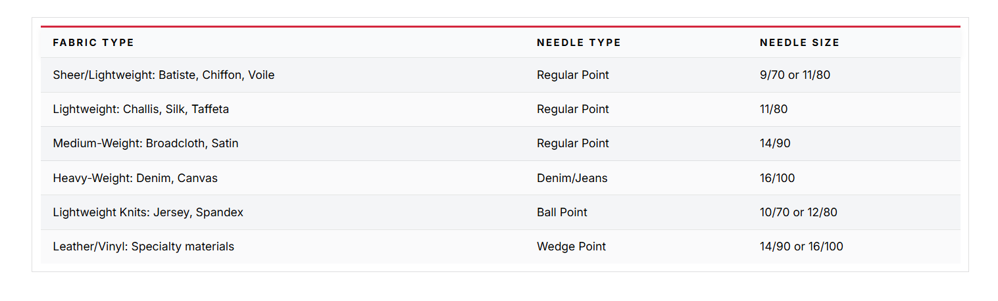Click the Needle Size column header

click(x=799, y=43)
